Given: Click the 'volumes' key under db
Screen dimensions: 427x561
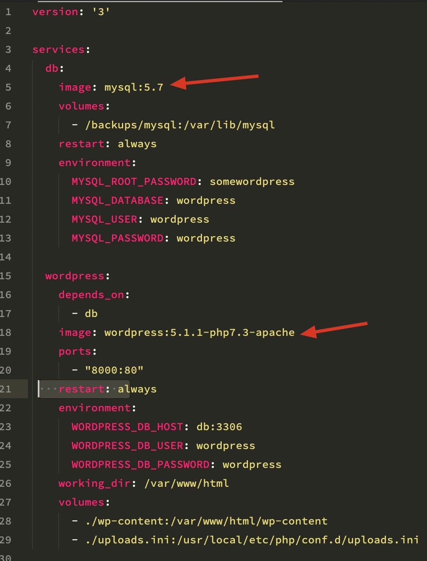Looking at the screenshot, I should [81, 106].
